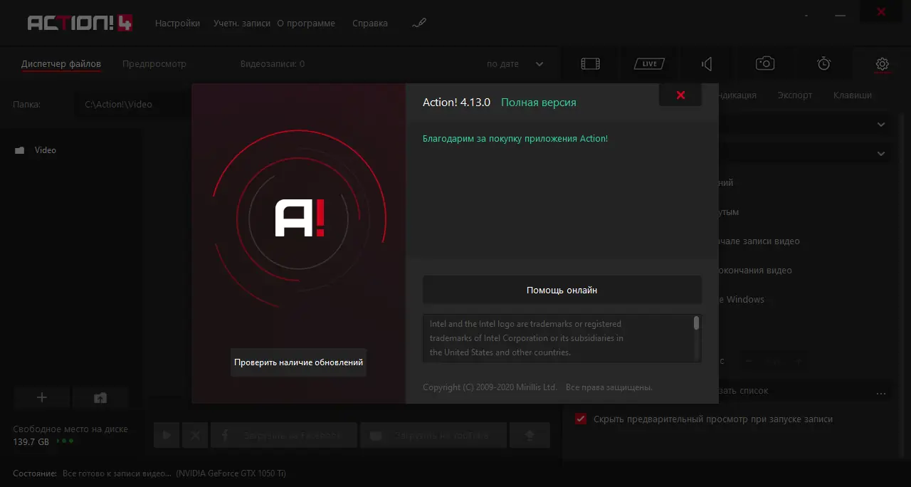Click the license text scrollbar
Image resolution: width=911 pixels, height=487 pixels.
(x=696, y=323)
